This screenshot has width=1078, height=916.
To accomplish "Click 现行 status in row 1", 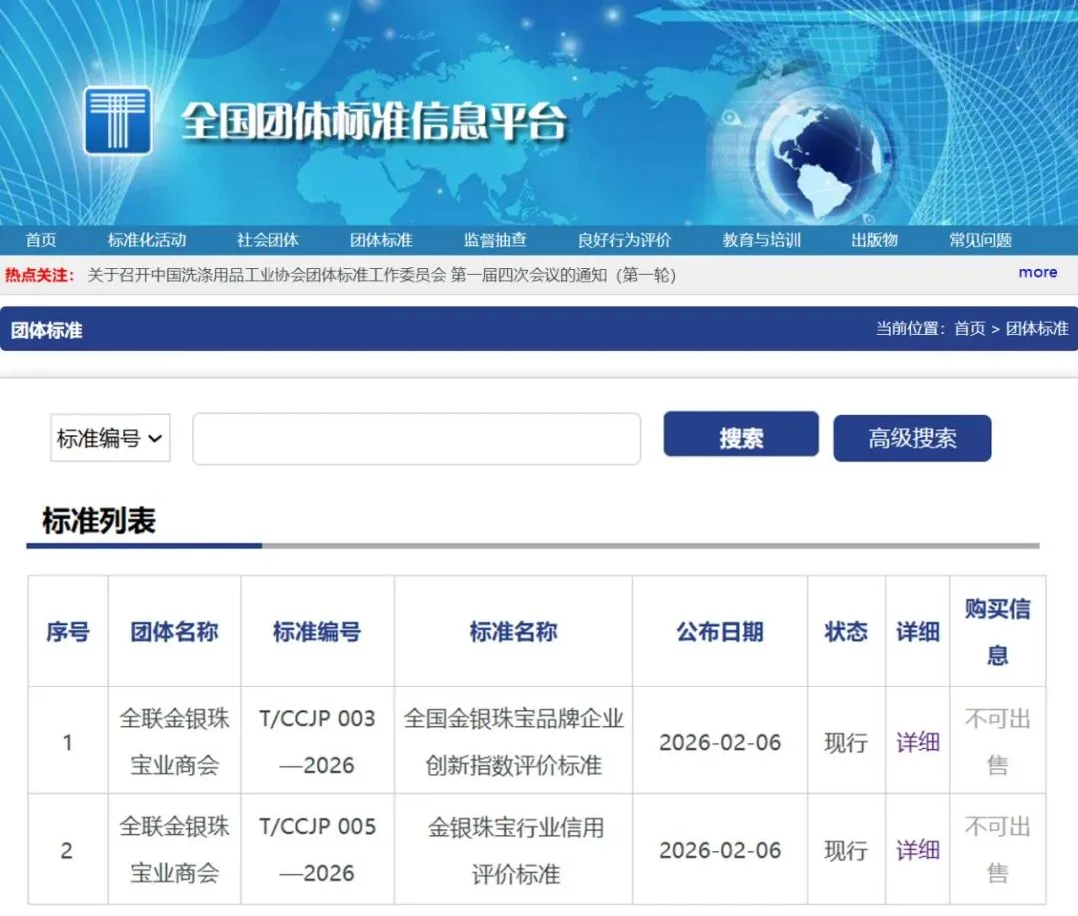I will click(x=846, y=742).
